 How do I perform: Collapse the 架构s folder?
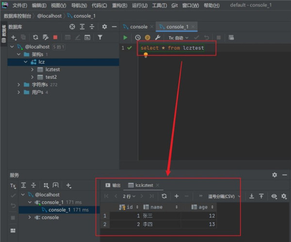18,54
